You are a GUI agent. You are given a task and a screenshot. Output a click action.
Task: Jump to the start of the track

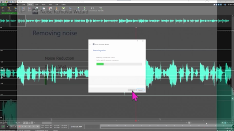point(26,127)
